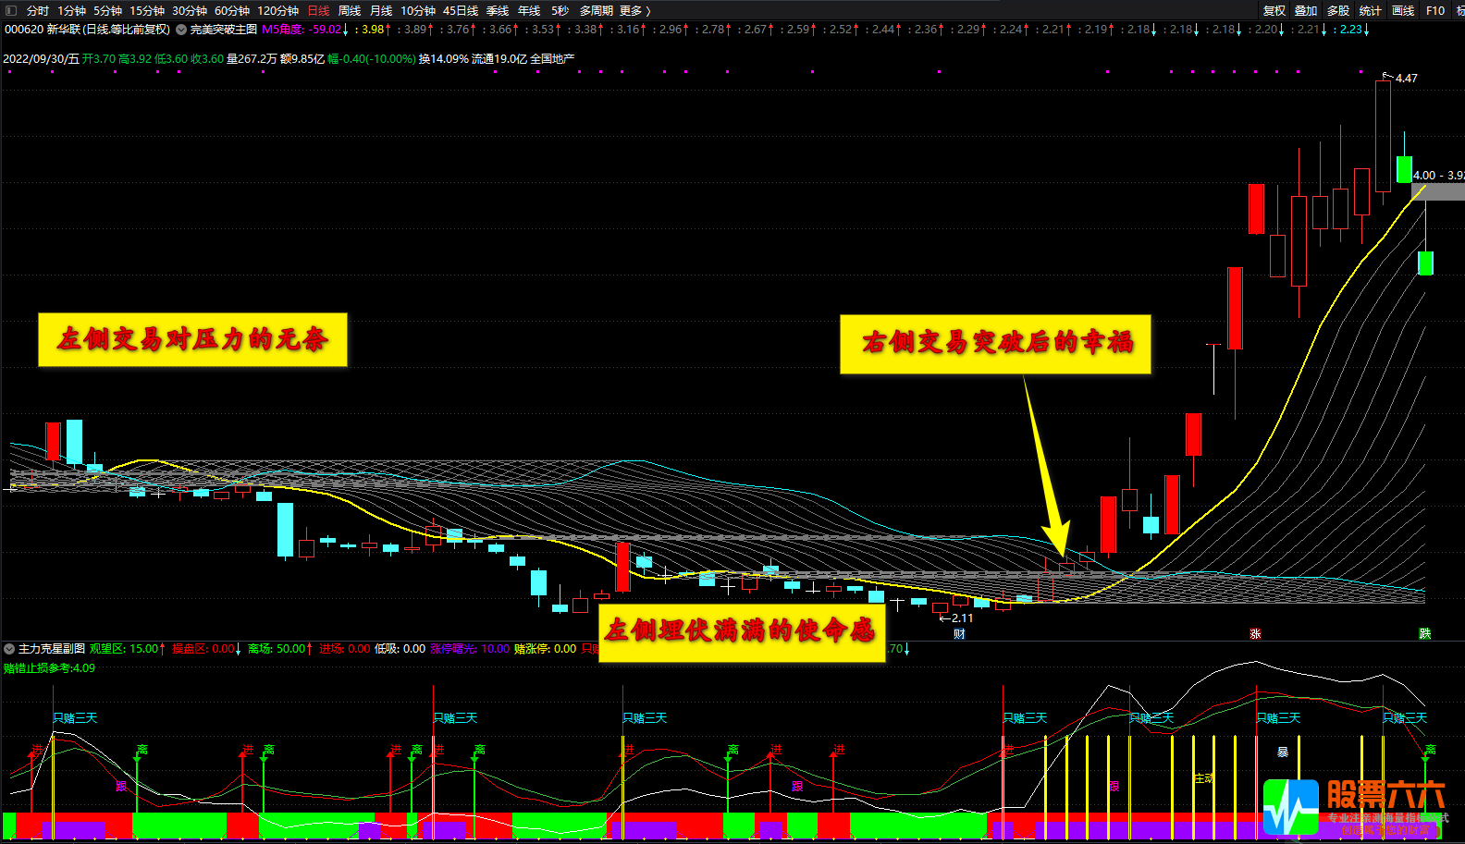
Task: Open the 多周期 multi-period view
Action: coord(597,10)
